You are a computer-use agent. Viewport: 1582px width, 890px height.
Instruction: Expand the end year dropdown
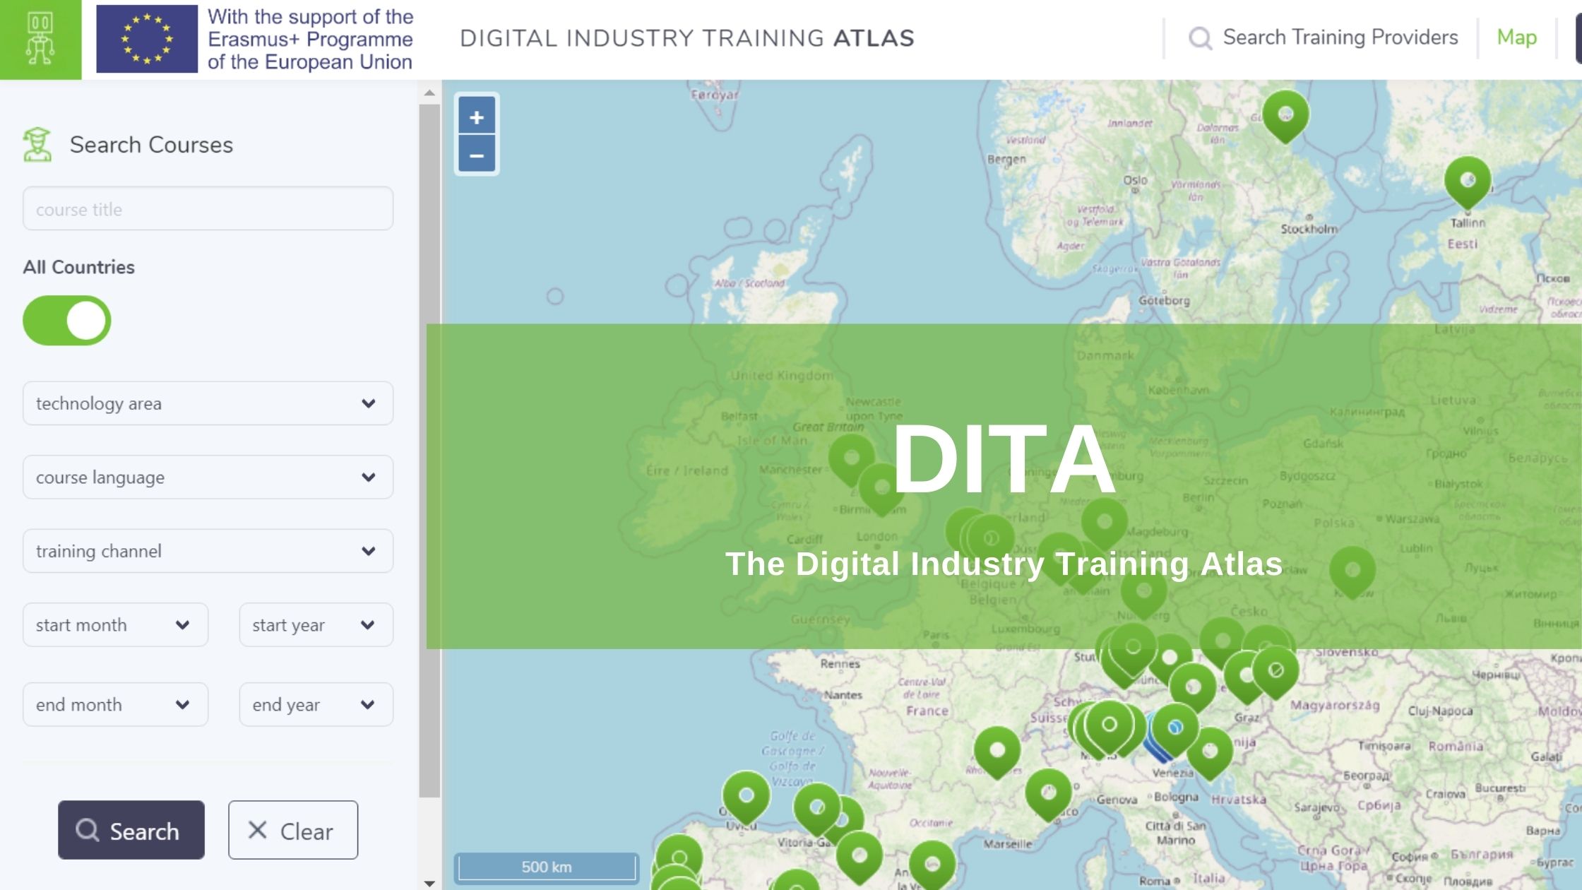click(316, 705)
